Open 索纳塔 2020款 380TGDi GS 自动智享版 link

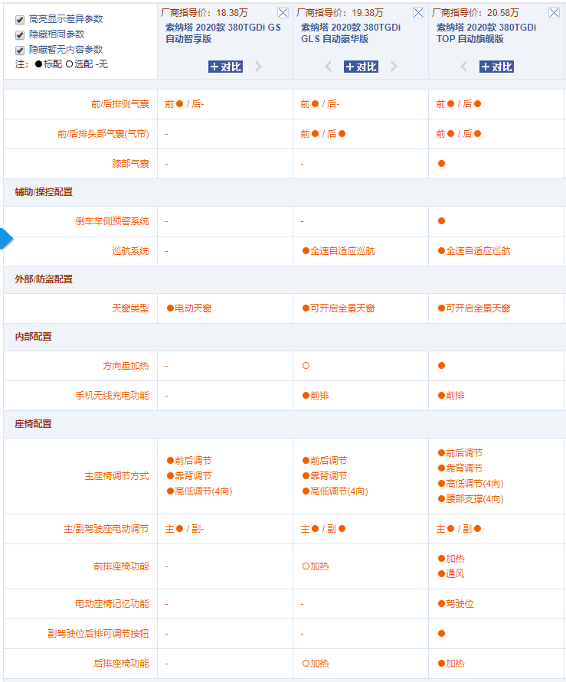[223, 33]
